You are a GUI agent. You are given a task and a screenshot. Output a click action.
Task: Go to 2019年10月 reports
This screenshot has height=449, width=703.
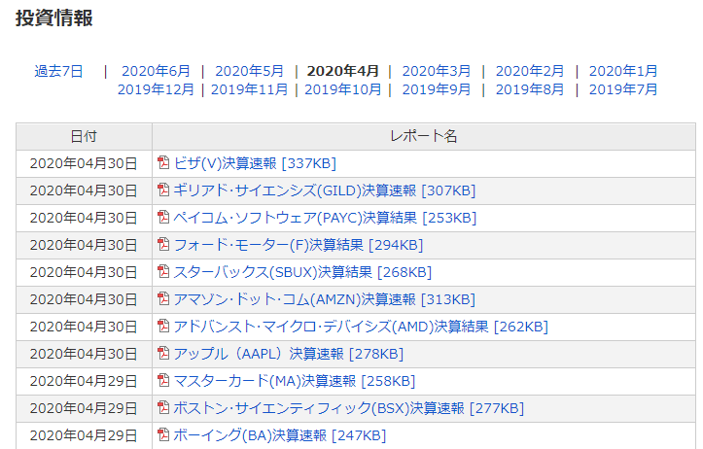coord(343,89)
